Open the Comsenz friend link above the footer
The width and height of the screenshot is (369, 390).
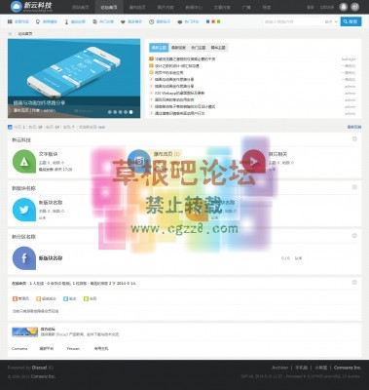(x=19, y=348)
